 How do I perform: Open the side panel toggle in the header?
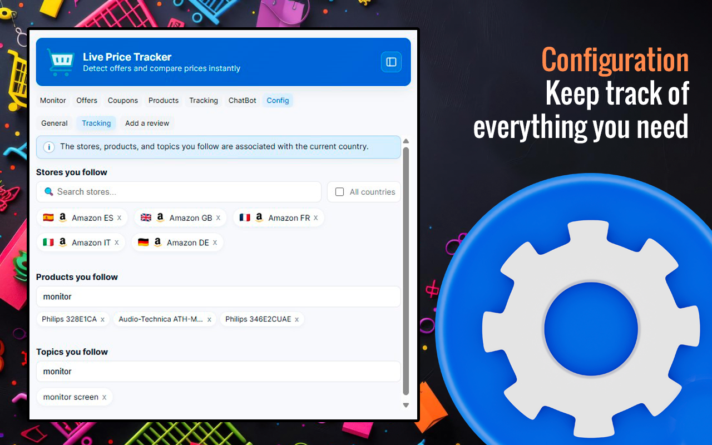[391, 62]
